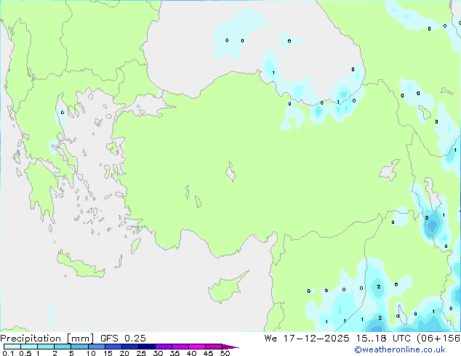Select the 1–2 mm legend color box
461x356 pixels.
coord(46,347)
